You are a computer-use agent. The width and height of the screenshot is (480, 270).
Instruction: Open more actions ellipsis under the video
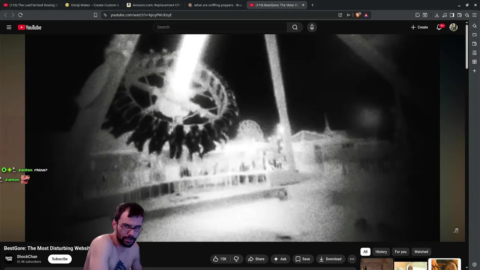click(352, 259)
